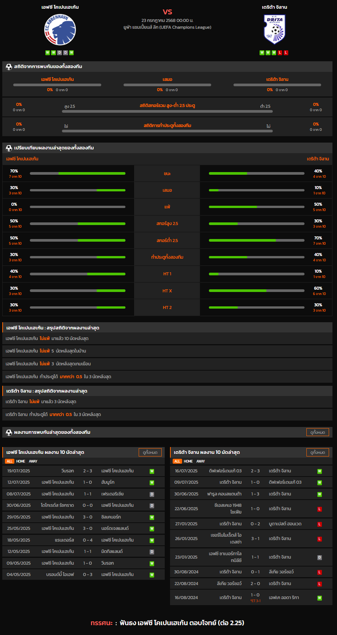Click the HT 1 label in comparison table
Screen dimensions: 337x635
[167, 274]
